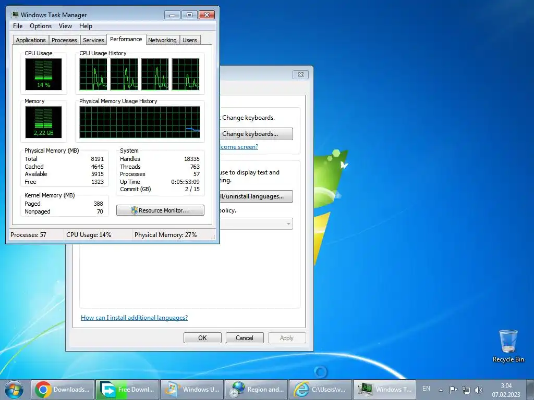Open the Options menu in Task Manager

(41, 26)
